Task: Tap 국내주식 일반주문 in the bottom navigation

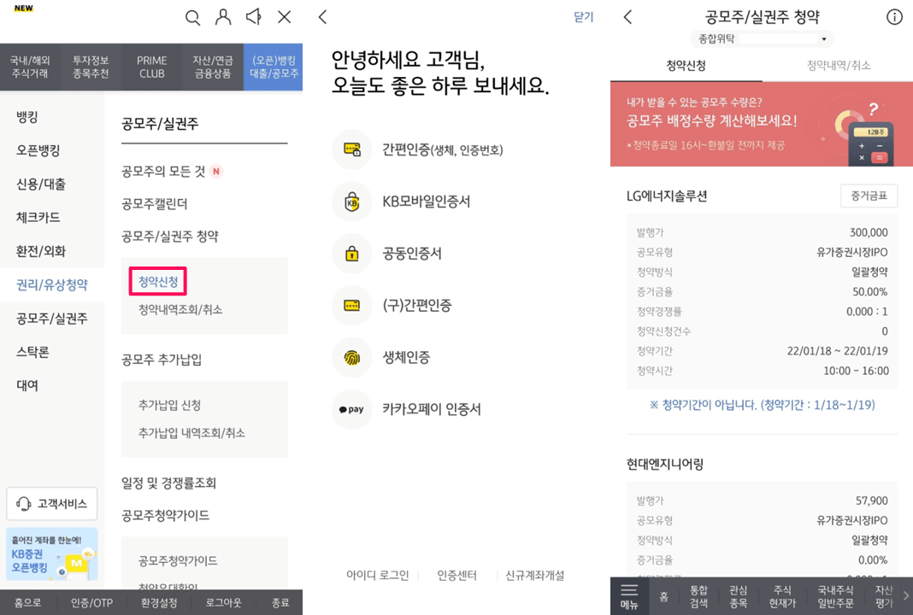Action: point(835,596)
